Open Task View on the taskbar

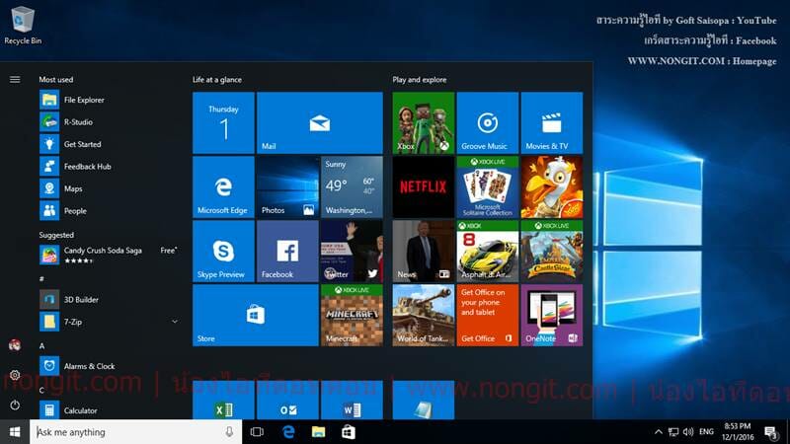pos(257,432)
